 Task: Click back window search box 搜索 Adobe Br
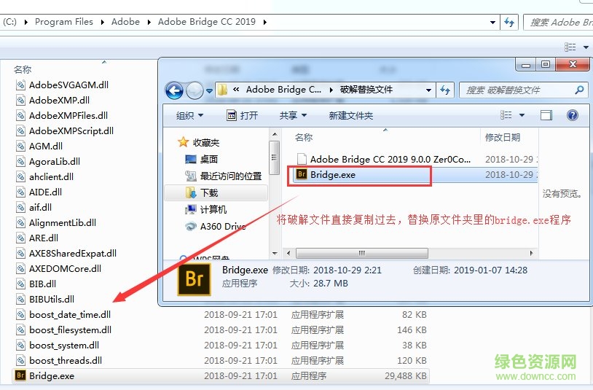click(x=559, y=23)
